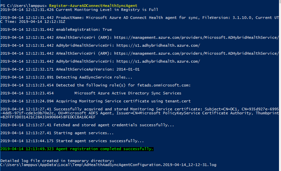Click the PS C:\Users\lamppus prompt
The image size is (281, 171).
pos(23,6)
